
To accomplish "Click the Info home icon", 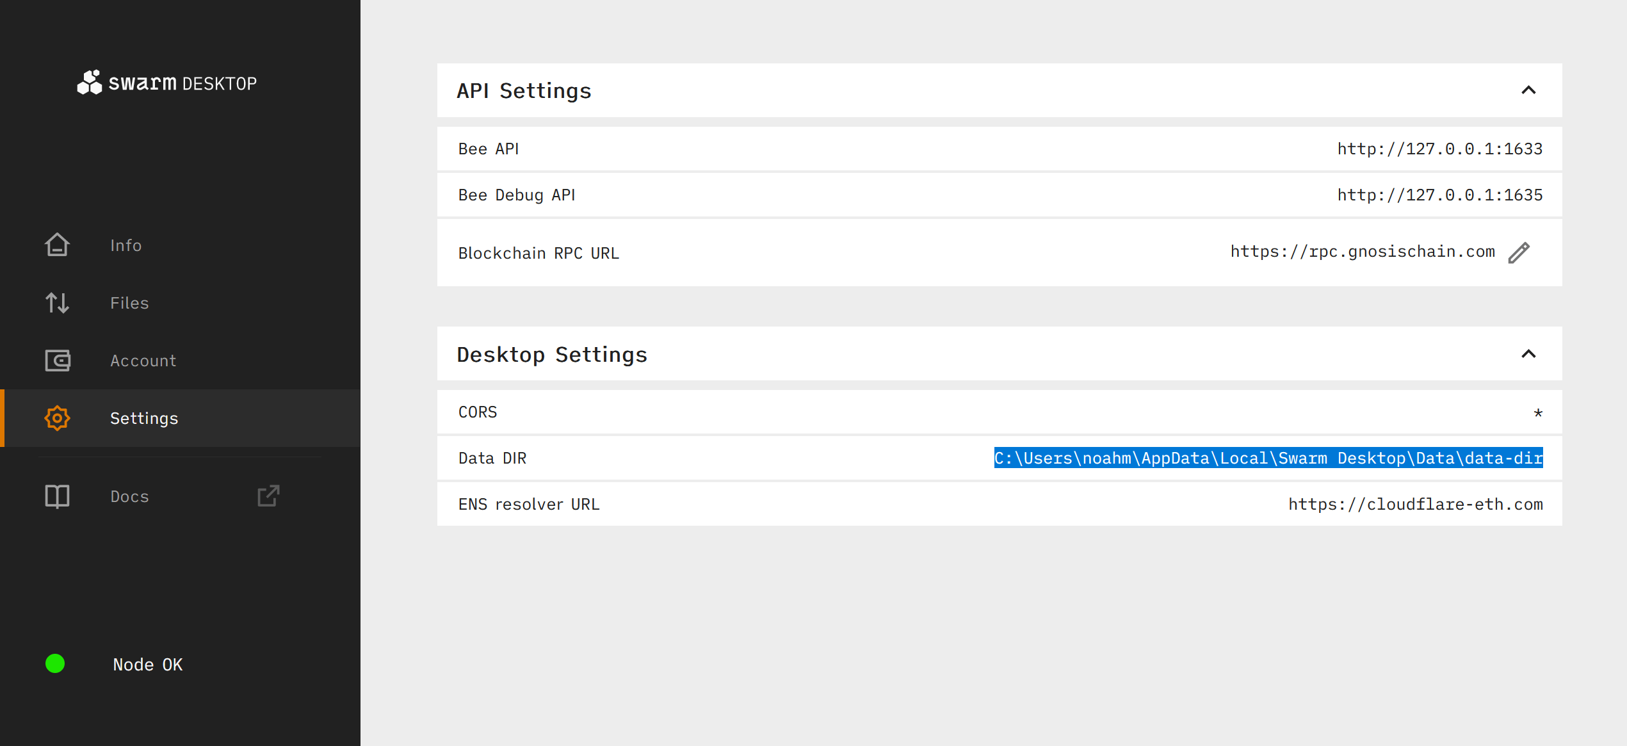I will [57, 245].
